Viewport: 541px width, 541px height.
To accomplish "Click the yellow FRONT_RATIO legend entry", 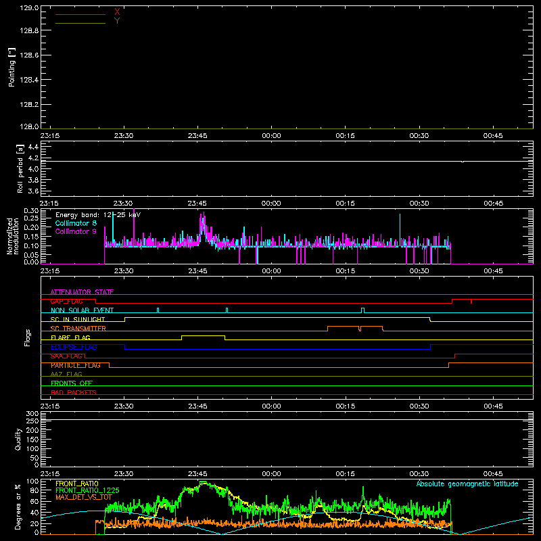I will click(77, 484).
